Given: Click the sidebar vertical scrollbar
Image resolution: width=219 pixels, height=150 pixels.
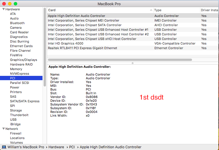Looking at the screenshot, I should tap(45, 47).
